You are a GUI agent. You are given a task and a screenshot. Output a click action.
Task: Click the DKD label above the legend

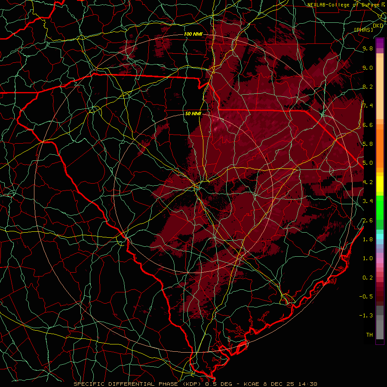[378, 26]
